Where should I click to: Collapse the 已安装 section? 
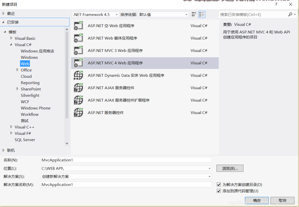(x=4, y=22)
